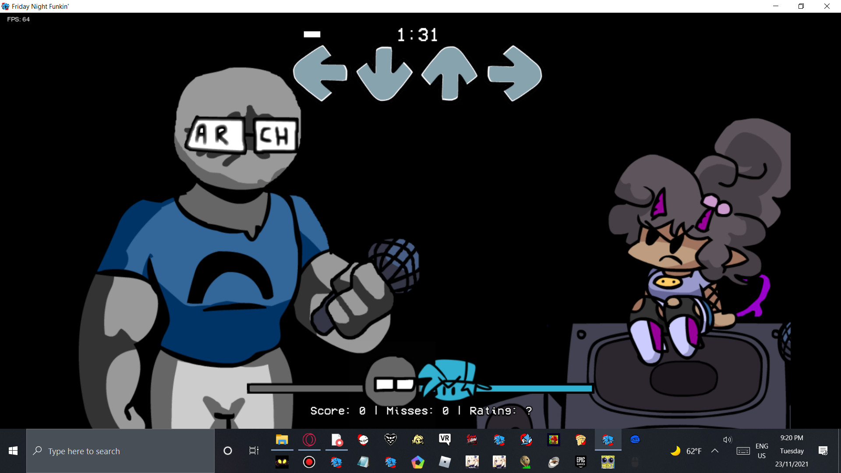Viewport: 841px width, 473px height.
Task: Open the Epic Games Launcher
Action: (x=581, y=462)
